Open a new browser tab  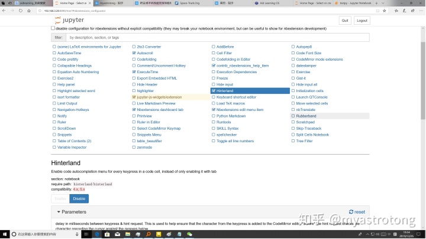(376, 3)
